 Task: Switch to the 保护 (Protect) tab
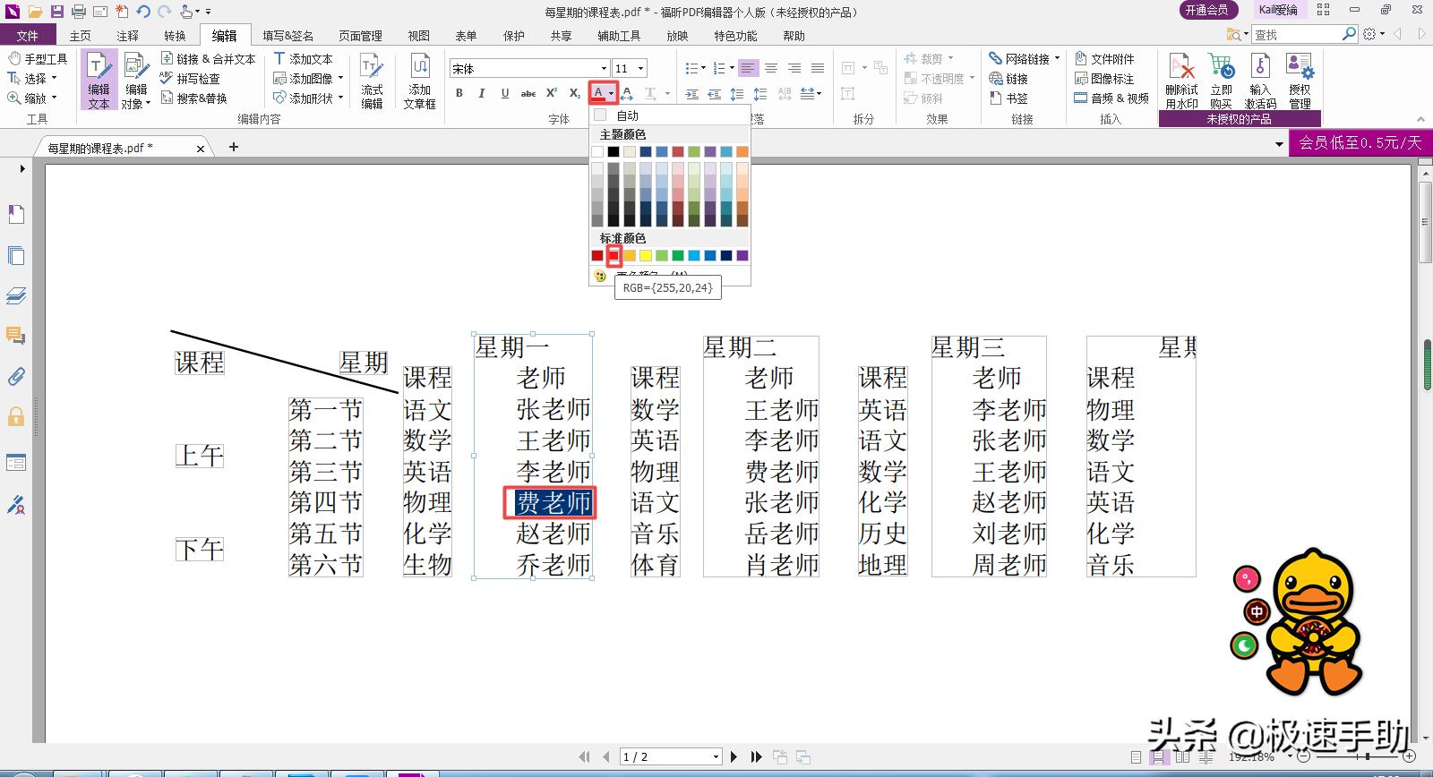(x=514, y=36)
